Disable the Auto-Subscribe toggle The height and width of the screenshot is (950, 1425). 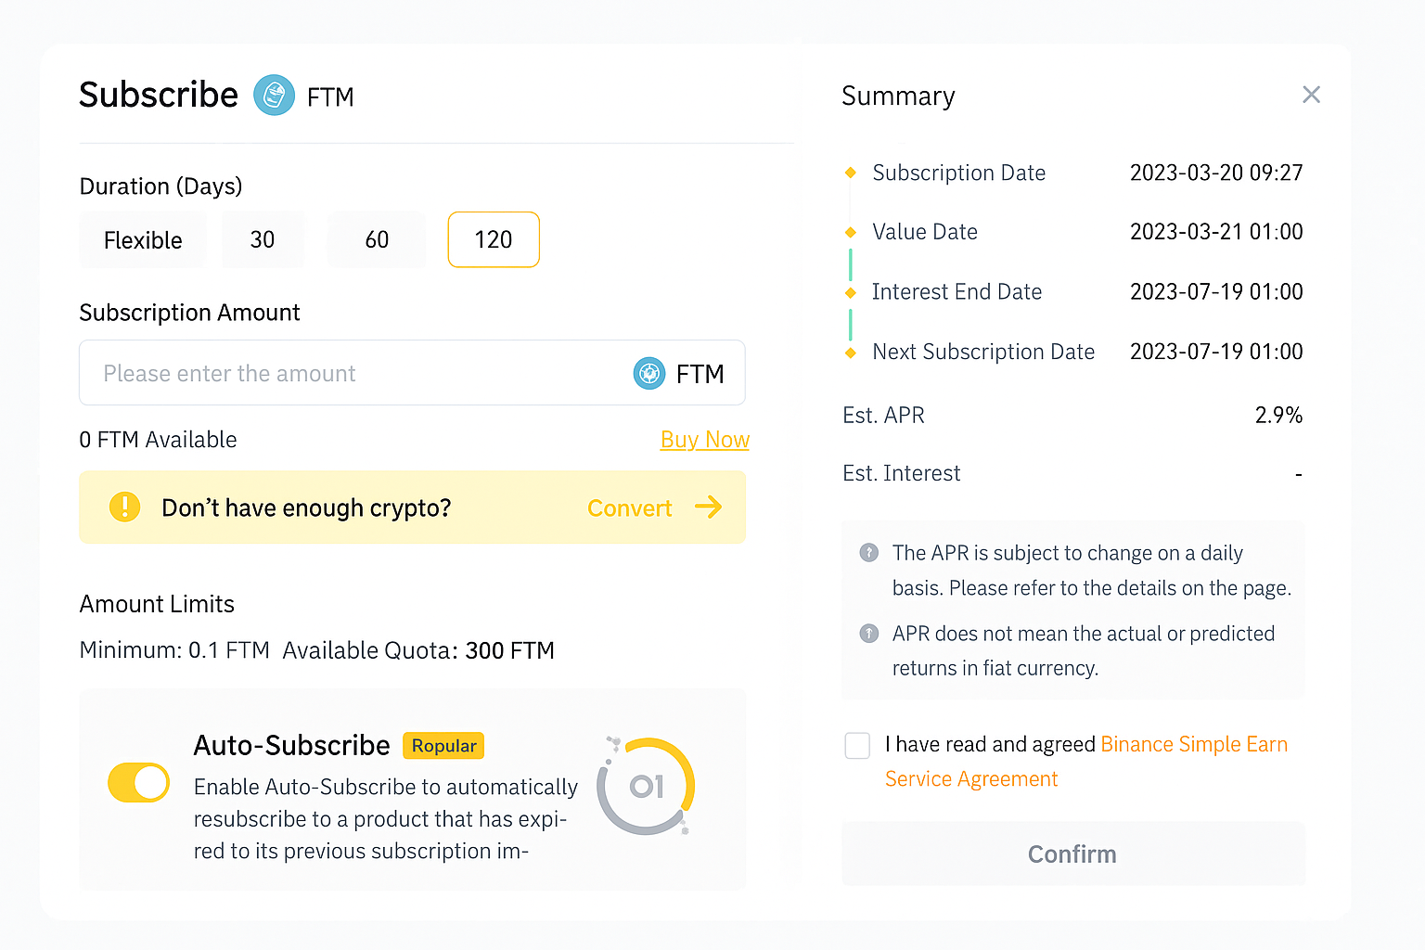coord(138,782)
